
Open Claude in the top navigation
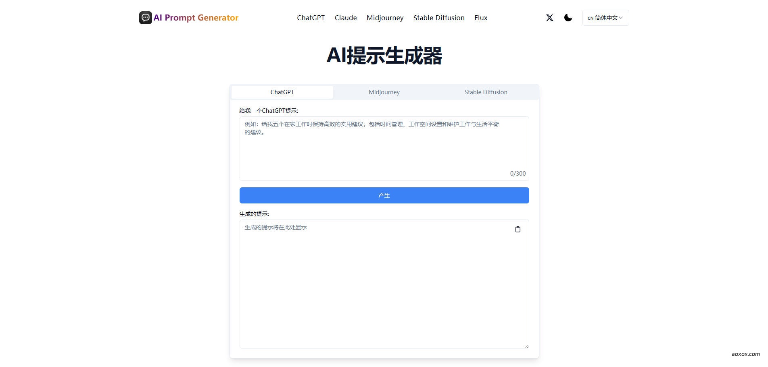pos(346,18)
